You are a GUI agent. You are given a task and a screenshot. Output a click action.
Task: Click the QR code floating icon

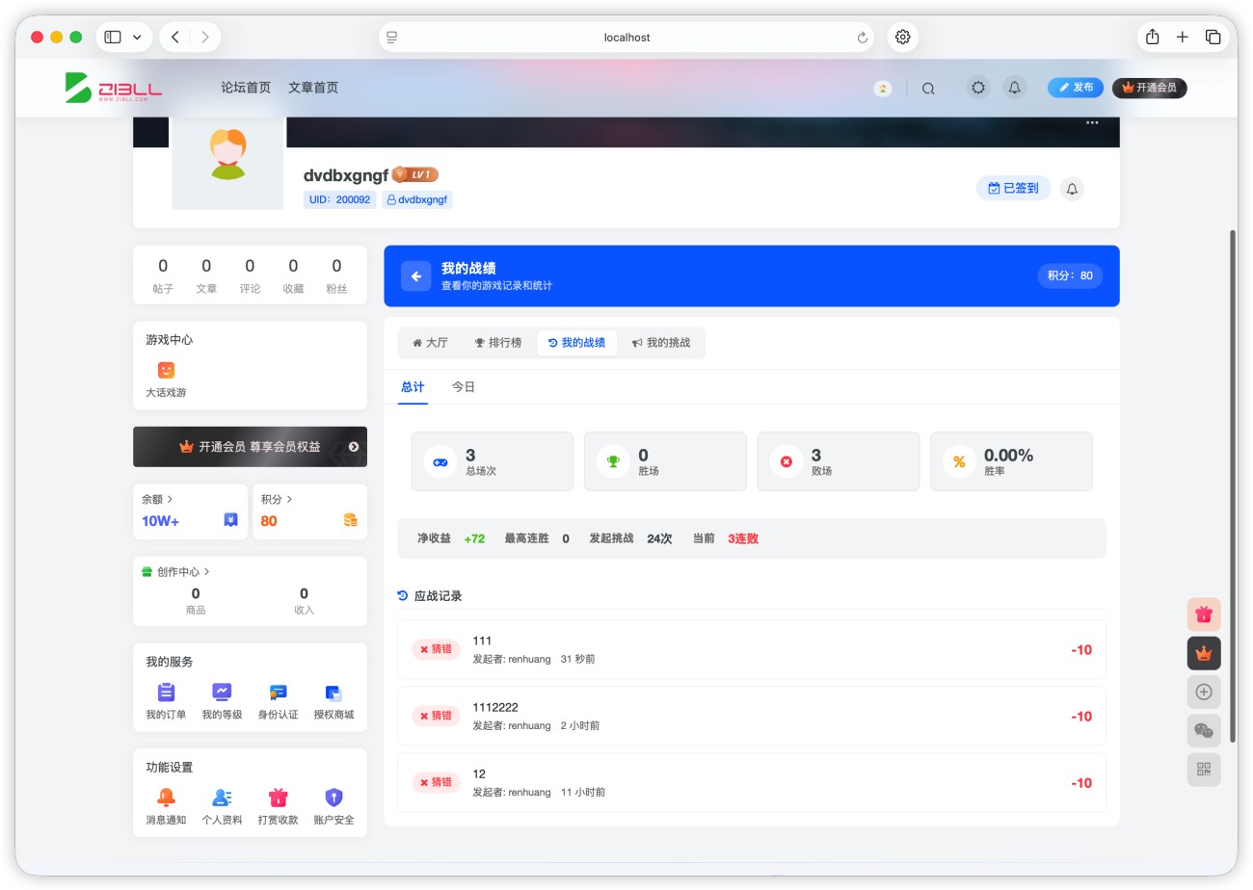pyautogui.click(x=1204, y=769)
